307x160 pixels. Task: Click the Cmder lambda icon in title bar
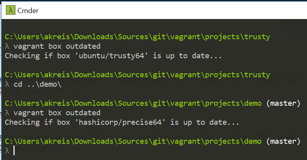click(x=9, y=10)
